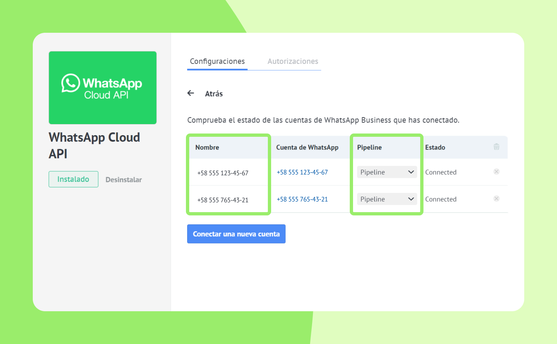Click Connected status in first account row

point(441,172)
